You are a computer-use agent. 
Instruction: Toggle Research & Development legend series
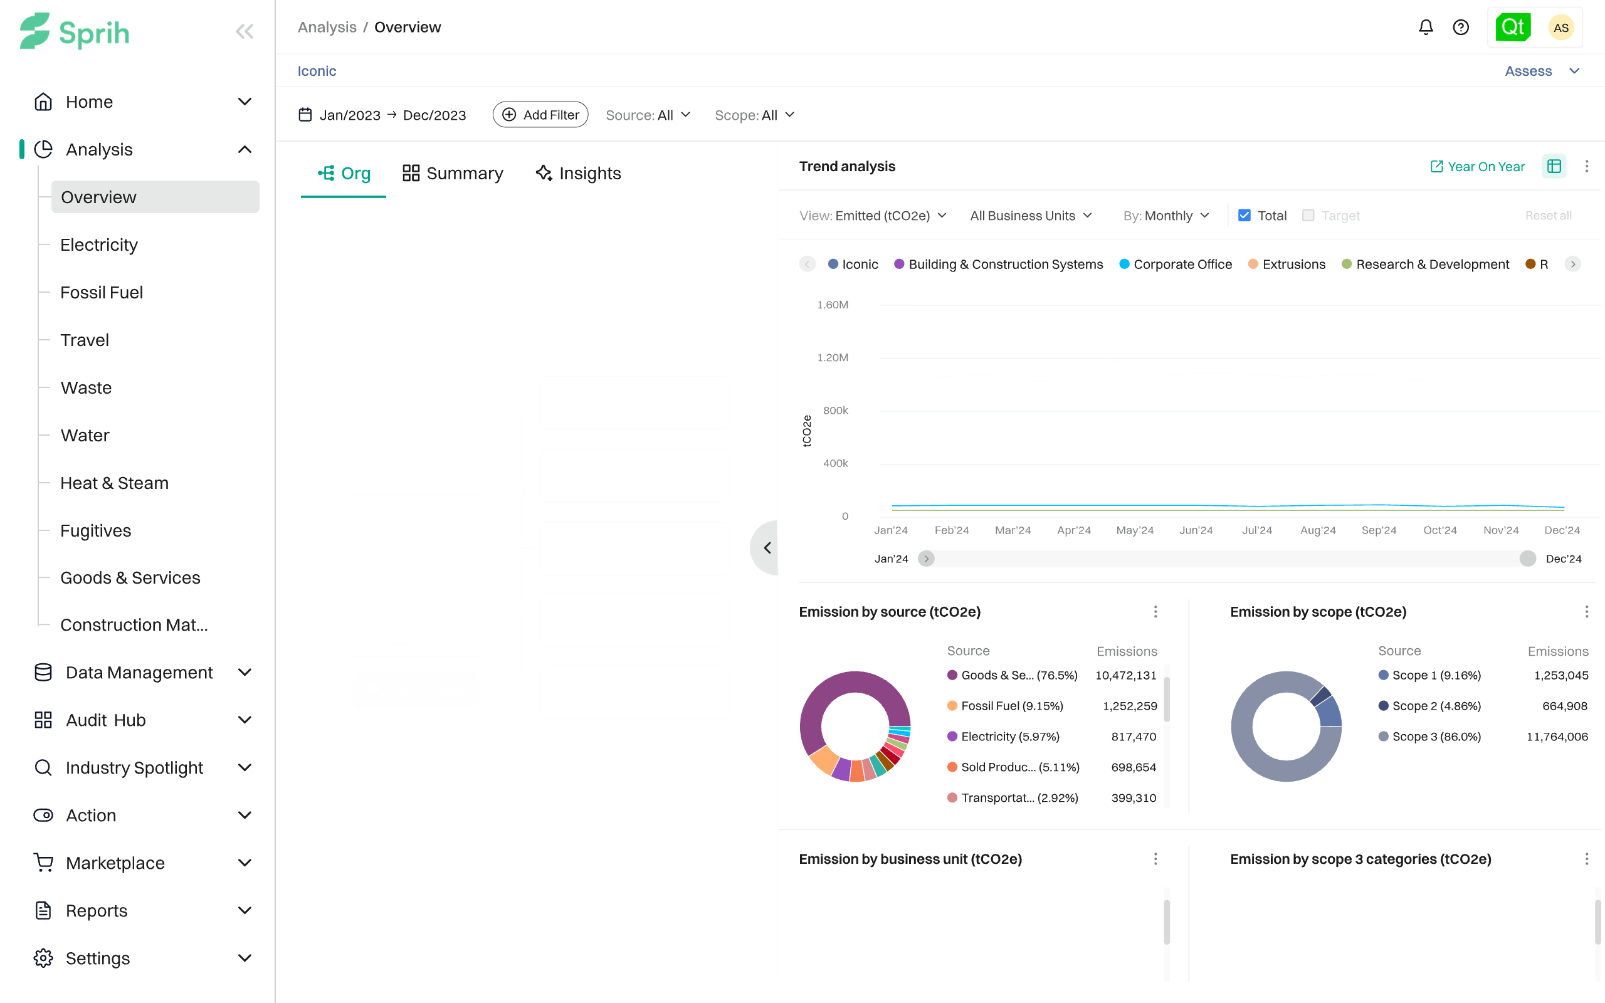(x=1425, y=264)
